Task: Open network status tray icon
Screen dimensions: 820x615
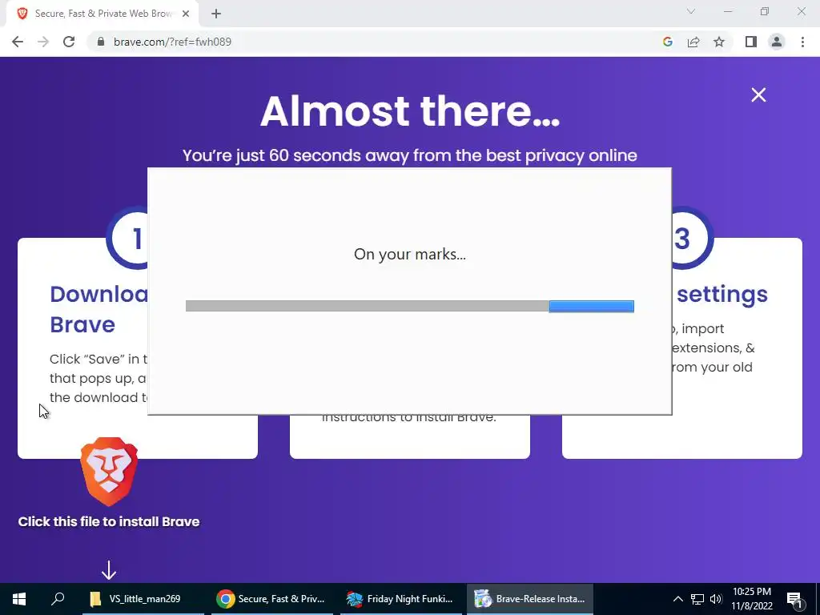Action: pyautogui.click(x=697, y=599)
